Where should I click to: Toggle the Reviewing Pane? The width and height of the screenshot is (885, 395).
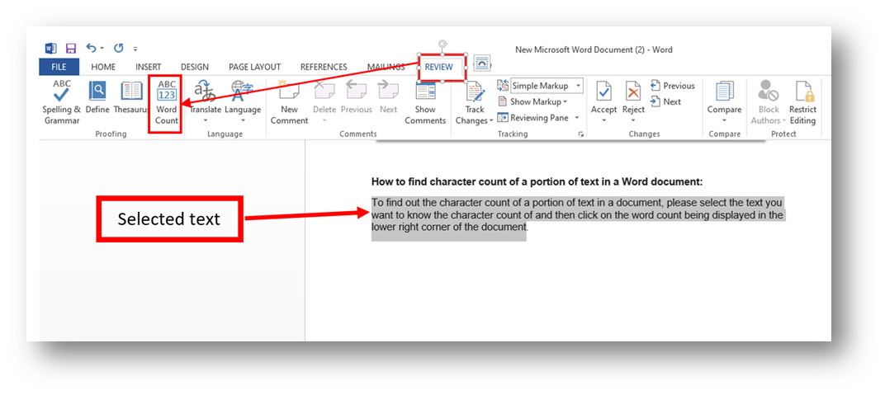tap(534, 118)
